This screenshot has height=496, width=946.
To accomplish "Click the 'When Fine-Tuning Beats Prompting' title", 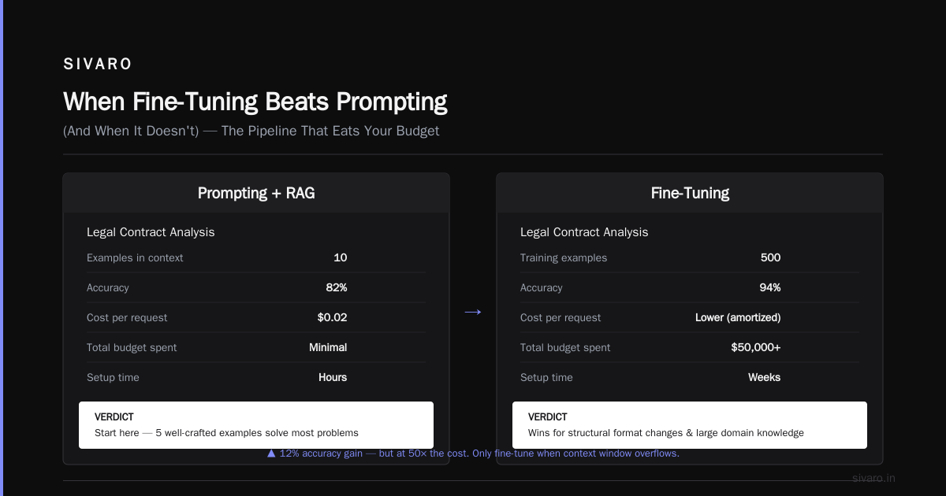I will (255, 102).
